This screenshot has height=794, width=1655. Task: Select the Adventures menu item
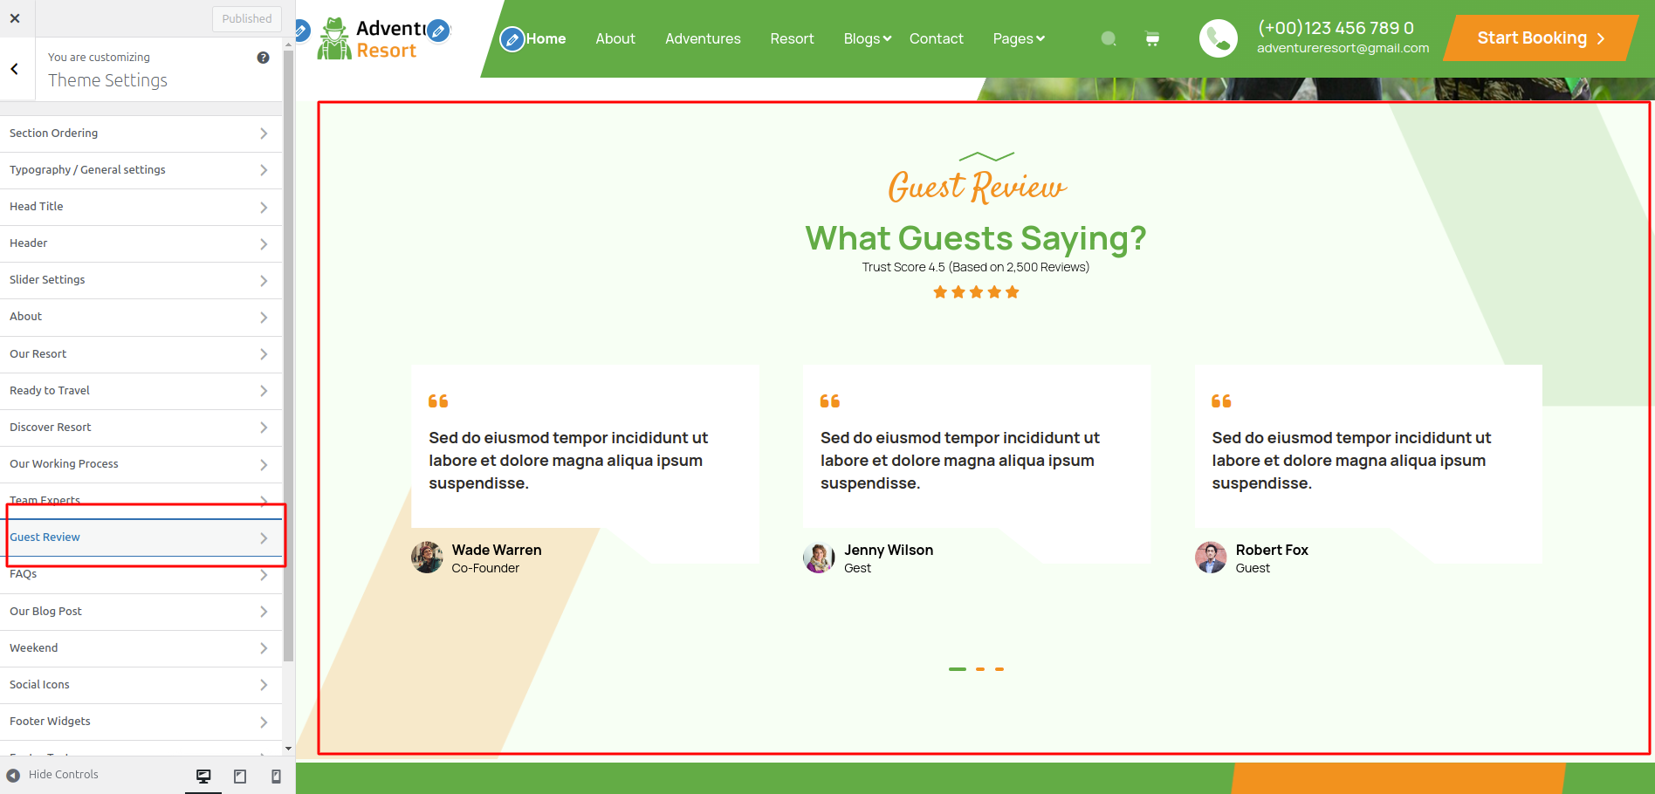703,38
